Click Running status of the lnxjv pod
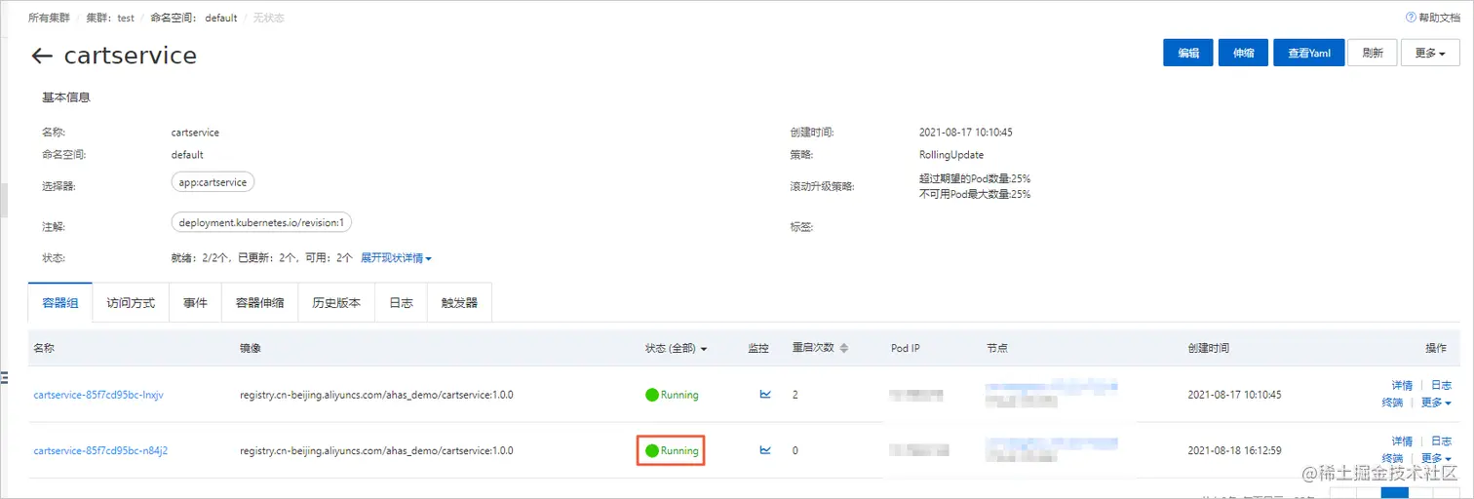The width and height of the screenshot is (1474, 499). click(672, 395)
